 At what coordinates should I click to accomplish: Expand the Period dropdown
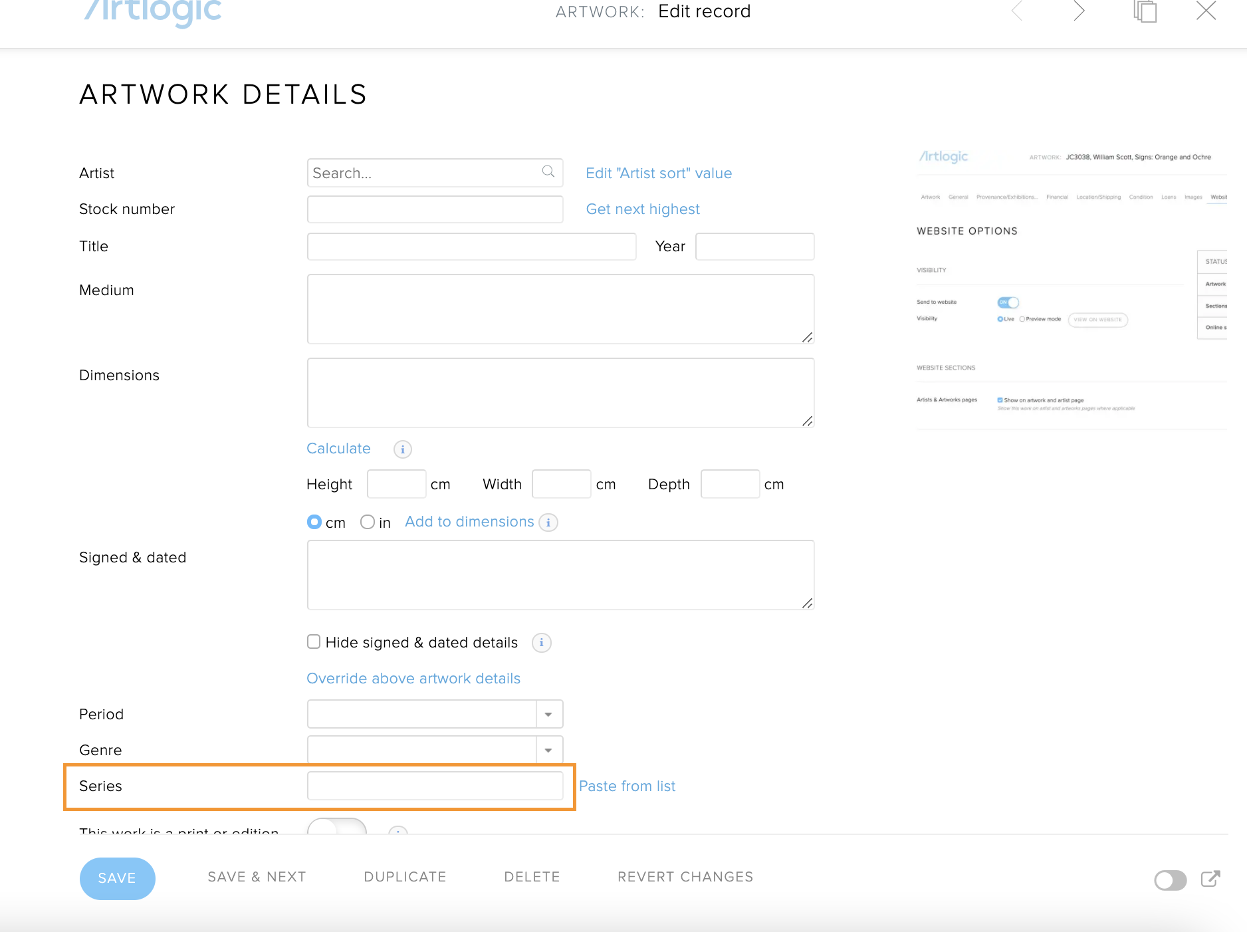pyautogui.click(x=548, y=715)
